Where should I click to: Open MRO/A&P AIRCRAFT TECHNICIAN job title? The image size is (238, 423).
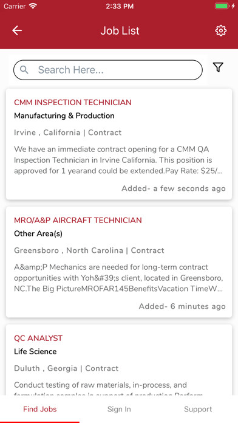click(x=78, y=221)
